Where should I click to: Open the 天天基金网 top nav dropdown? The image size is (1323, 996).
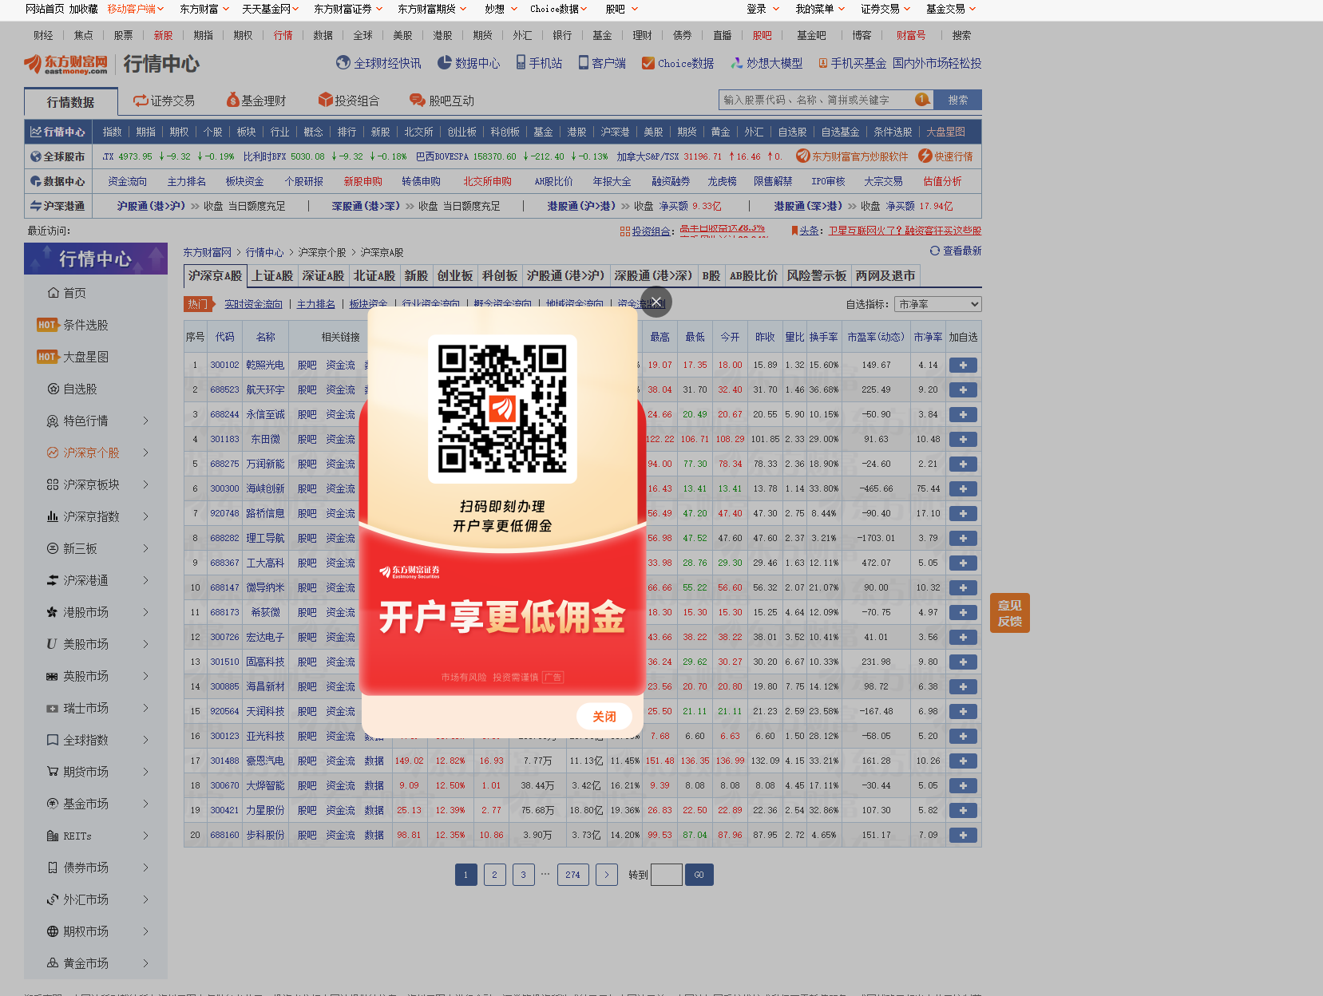271,9
